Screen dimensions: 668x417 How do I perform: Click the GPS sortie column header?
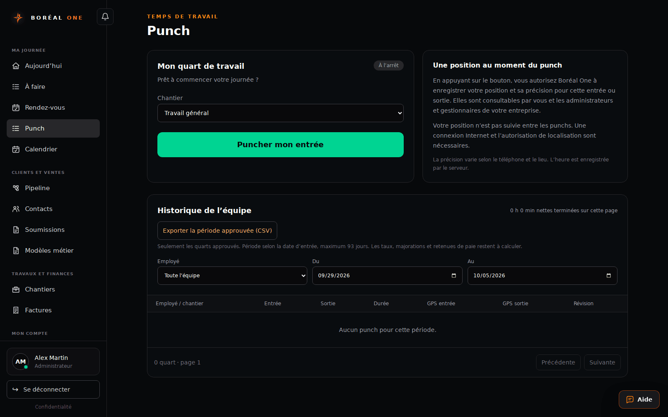click(515, 304)
